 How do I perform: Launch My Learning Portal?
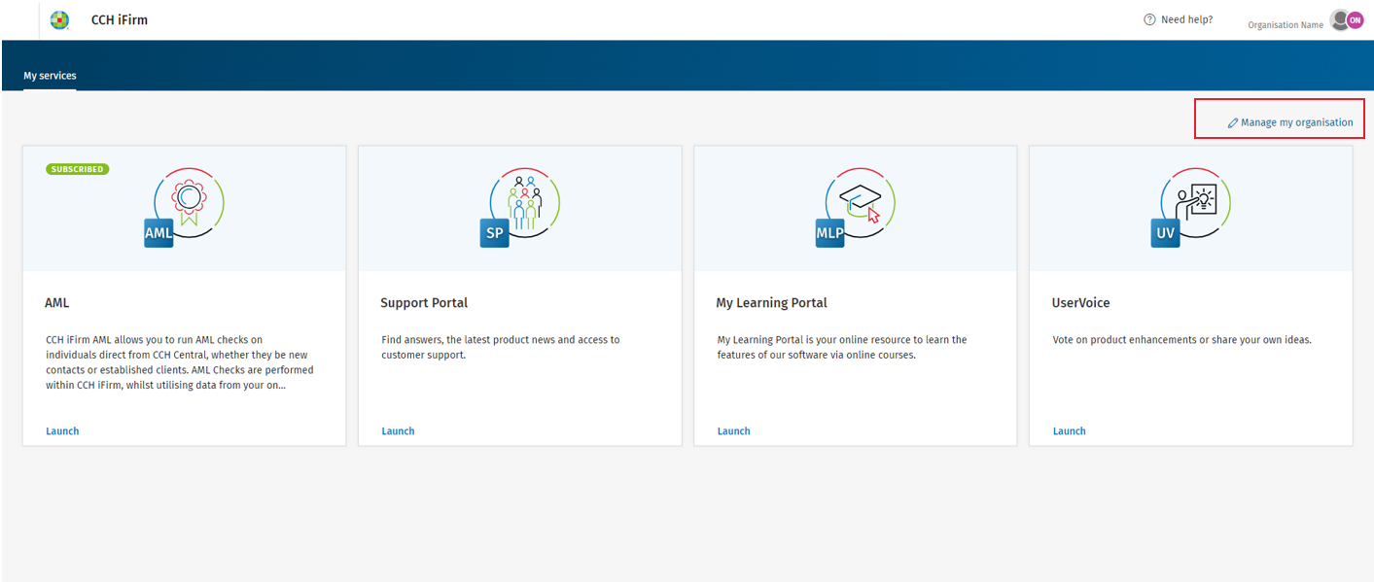[734, 431]
